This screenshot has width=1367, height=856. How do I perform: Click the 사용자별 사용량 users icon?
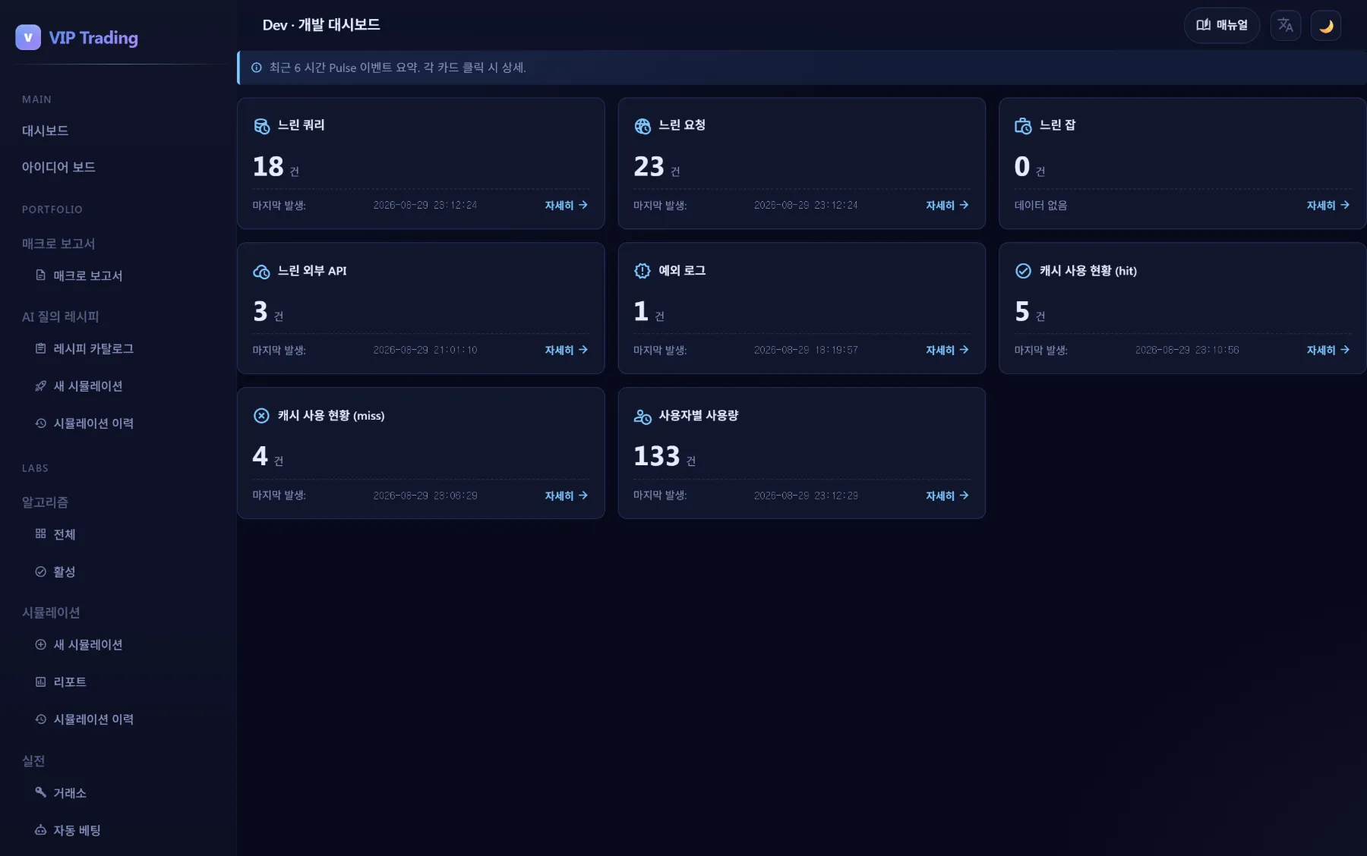(x=642, y=416)
